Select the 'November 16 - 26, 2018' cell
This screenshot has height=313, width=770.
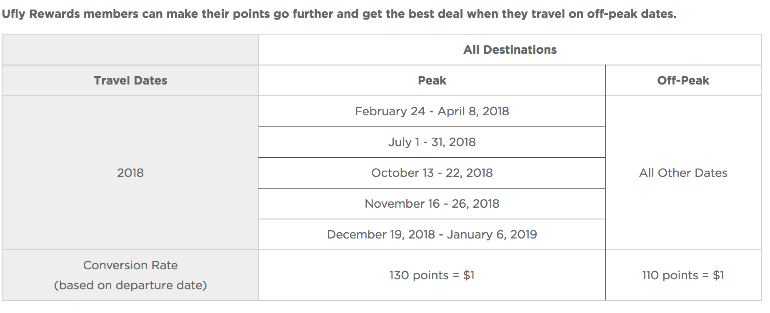[432, 204]
